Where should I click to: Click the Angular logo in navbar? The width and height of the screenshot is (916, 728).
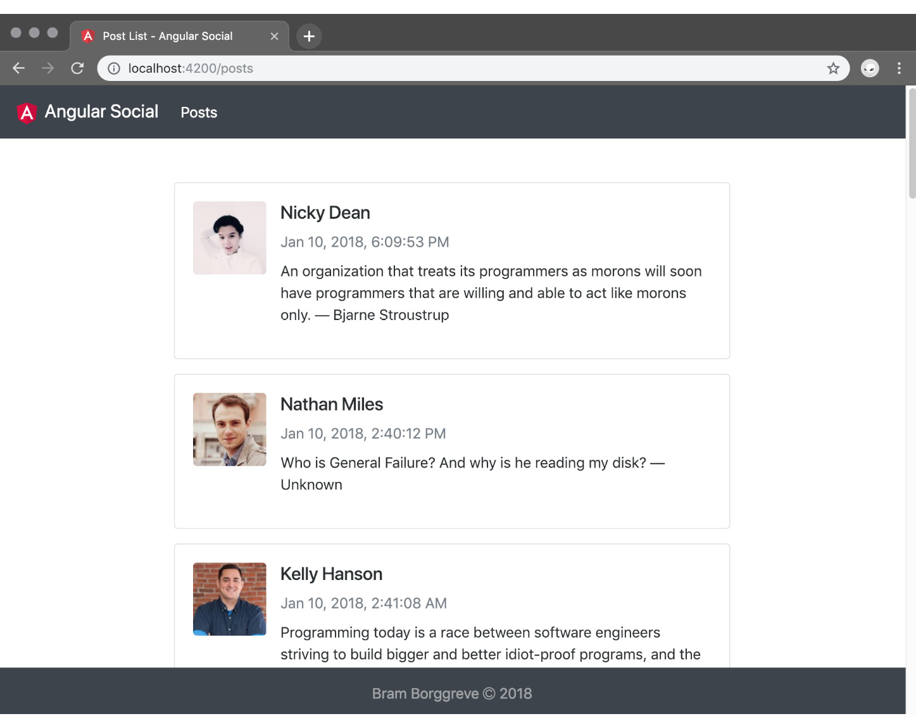[x=27, y=113]
